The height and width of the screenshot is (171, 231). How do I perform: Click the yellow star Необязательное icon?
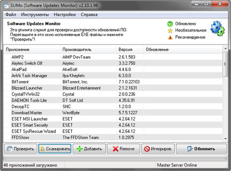(170, 31)
